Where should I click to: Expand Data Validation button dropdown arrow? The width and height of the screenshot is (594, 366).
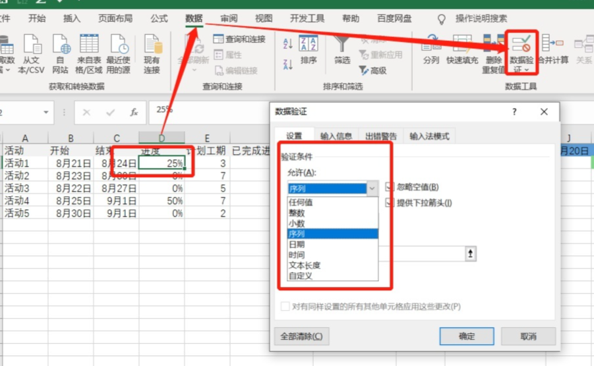point(526,70)
